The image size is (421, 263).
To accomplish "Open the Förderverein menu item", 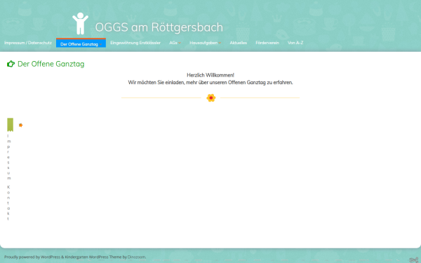I will (267, 43).
